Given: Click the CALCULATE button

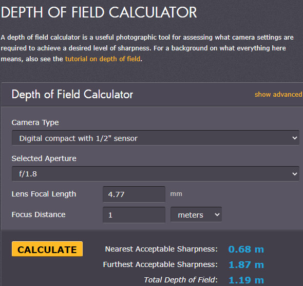Looking at the screenshot, I should [47, 249].
